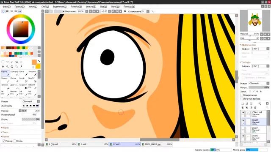Uncheck the Размер pressure checkbox

tap(4, 141)
